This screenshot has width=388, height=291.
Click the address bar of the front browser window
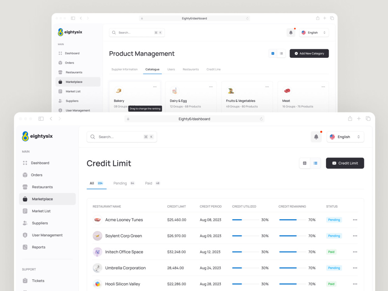click(194, 119)
